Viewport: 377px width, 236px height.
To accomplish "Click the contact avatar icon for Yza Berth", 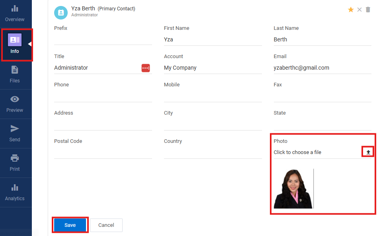I will pos(61,12).
